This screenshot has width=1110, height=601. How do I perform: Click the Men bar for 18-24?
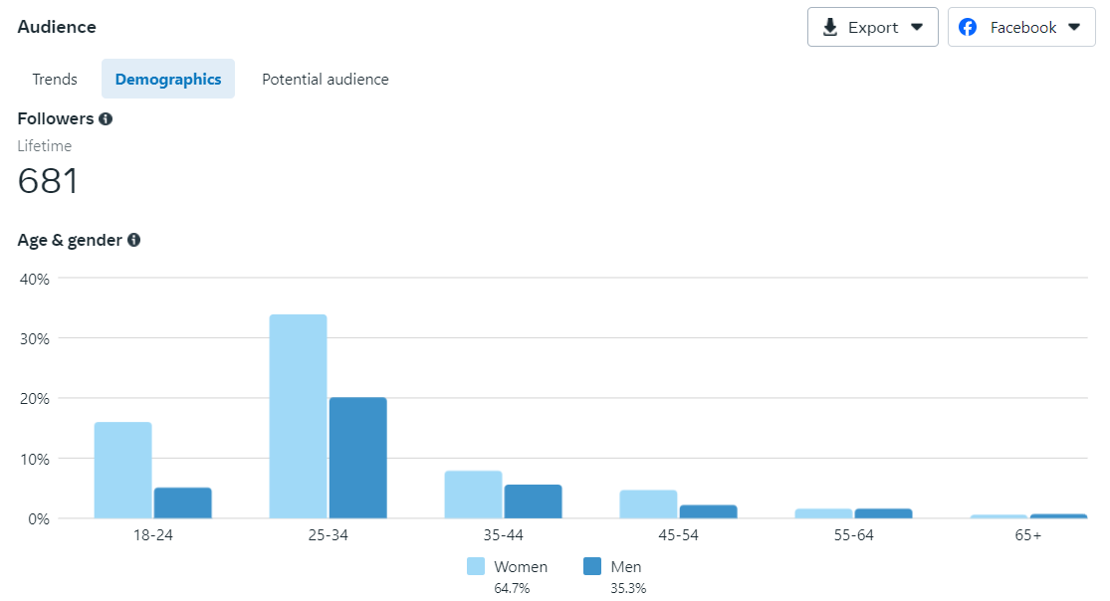(182, 502)
